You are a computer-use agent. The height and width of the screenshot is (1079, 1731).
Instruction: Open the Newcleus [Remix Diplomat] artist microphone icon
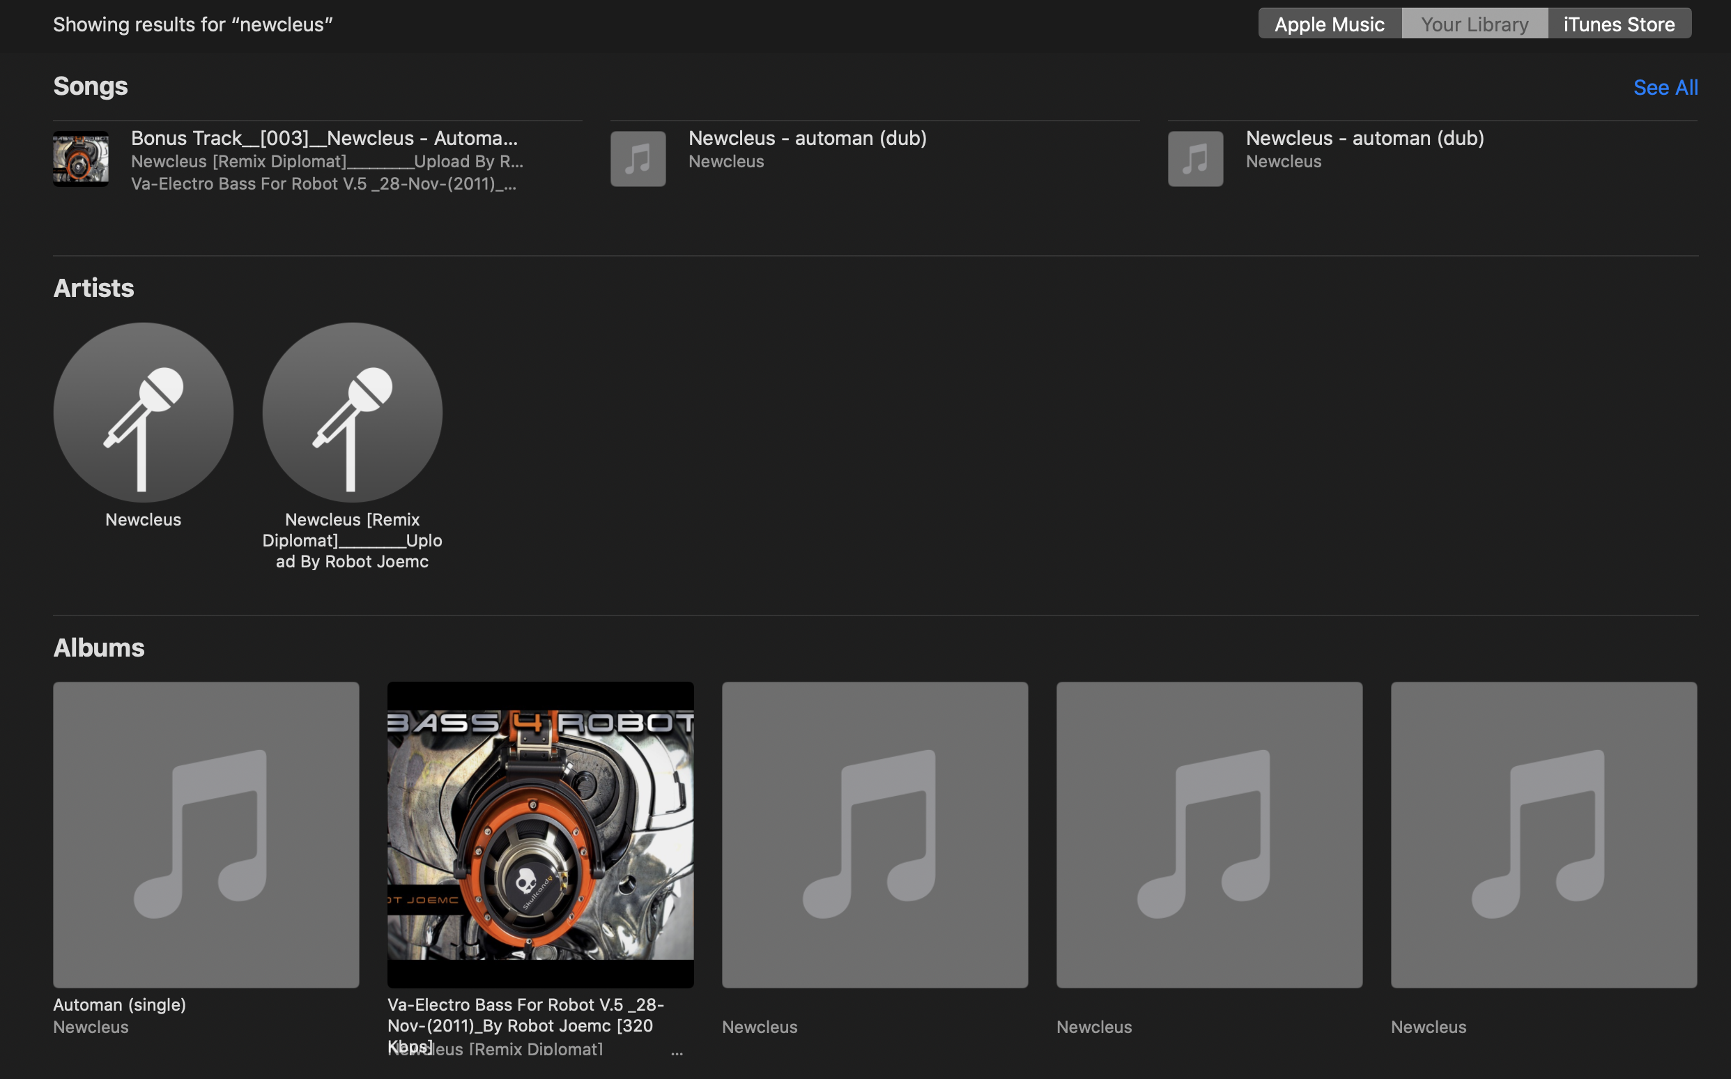(x=353, y=413)
